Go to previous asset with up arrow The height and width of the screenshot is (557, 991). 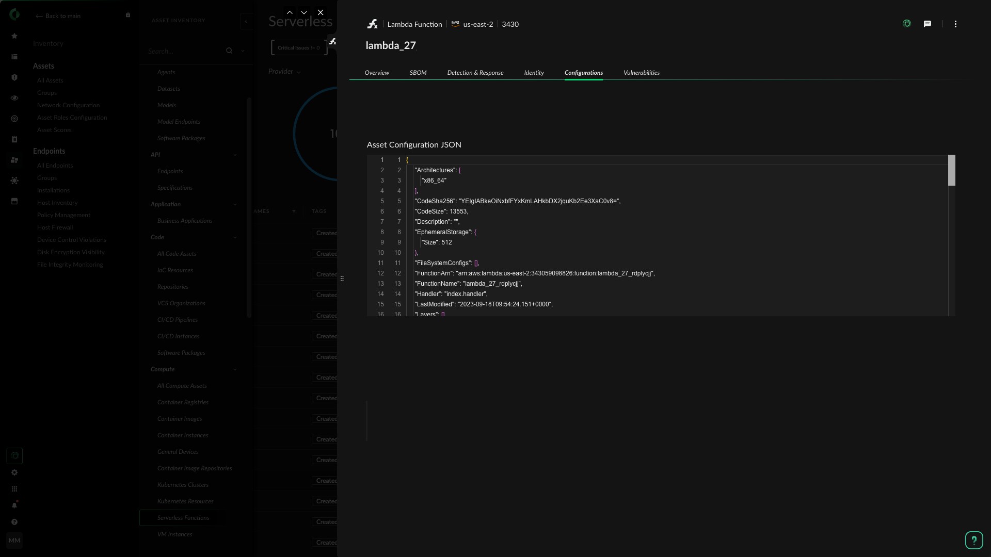tap(290, 12)
